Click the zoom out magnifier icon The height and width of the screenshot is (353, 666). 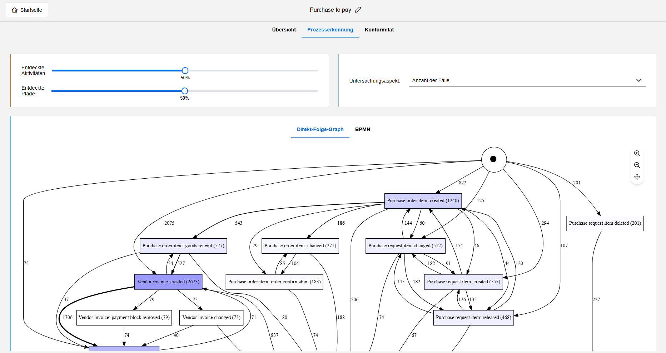(x=637, y=165)
